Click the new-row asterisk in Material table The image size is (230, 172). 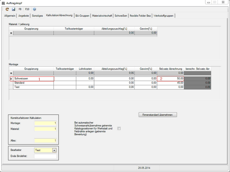click(x=11, y=33)
